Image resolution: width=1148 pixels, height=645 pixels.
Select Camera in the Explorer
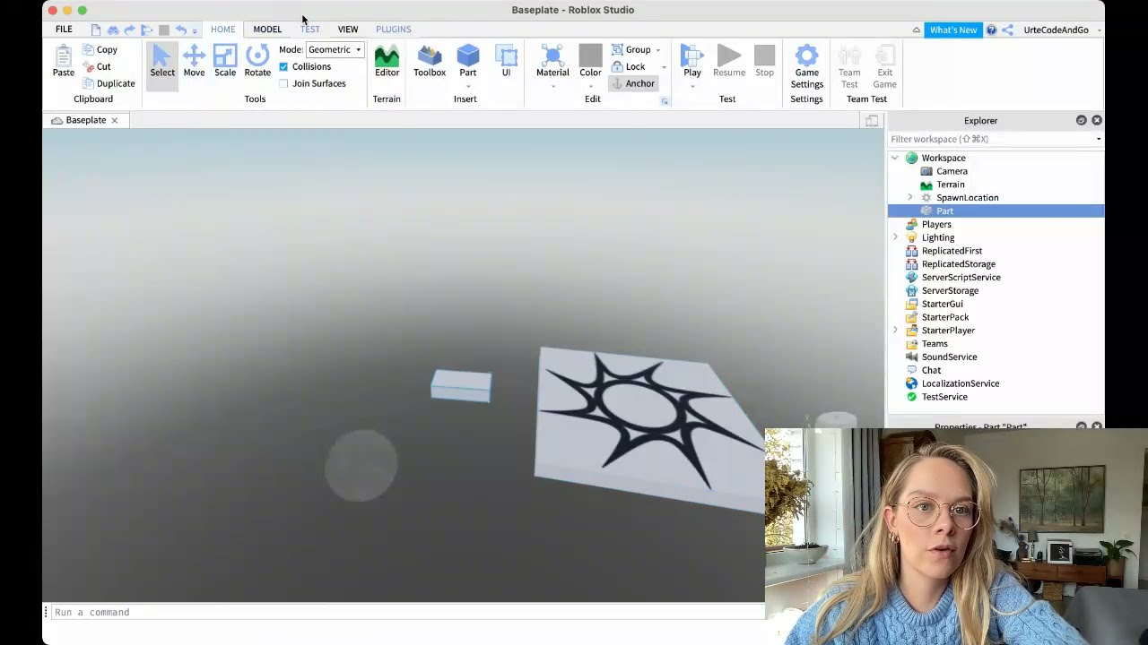(952, 171)
